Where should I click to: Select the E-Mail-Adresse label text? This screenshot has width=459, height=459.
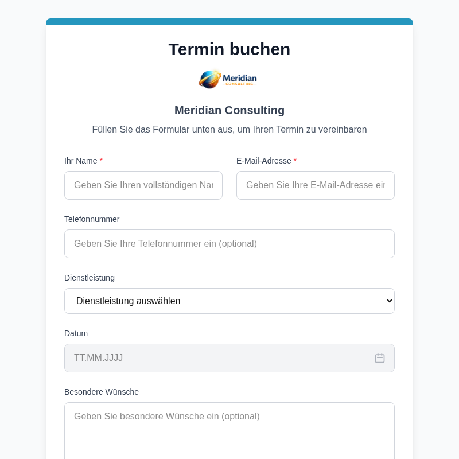(x=264, y=161)
